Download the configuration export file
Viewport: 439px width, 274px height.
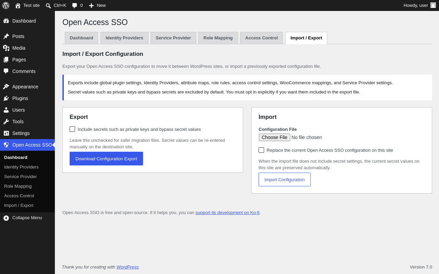click(x=106, y=159)
